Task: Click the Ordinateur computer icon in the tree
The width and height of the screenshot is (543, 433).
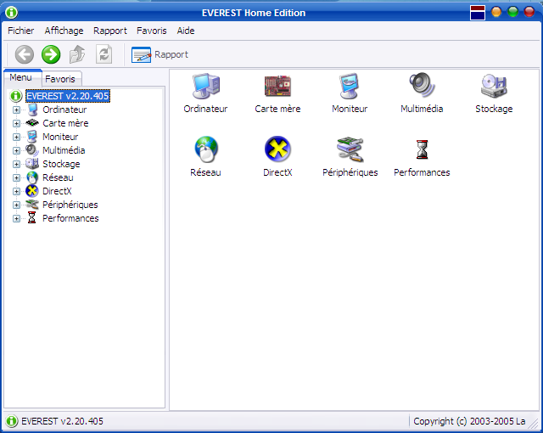Action: tap(32, 110)
